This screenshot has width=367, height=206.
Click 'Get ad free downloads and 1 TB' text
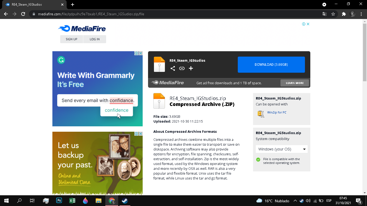point(229,83)
